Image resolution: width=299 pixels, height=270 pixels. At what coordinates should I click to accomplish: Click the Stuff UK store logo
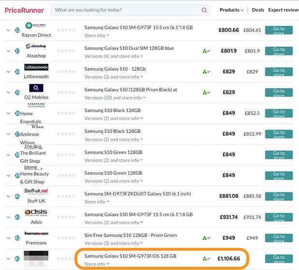click(x=36, y=191)
